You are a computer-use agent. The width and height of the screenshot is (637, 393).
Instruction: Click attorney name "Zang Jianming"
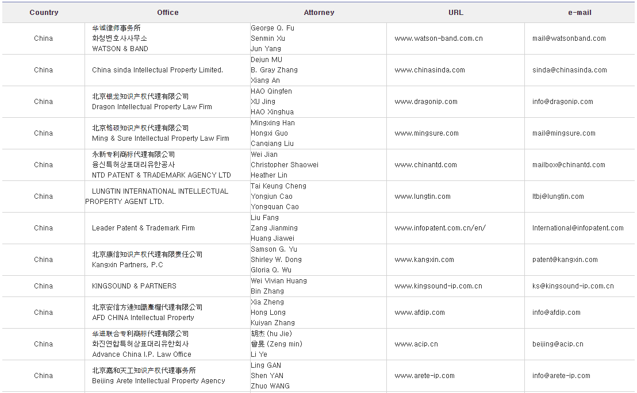pos(274,229)
